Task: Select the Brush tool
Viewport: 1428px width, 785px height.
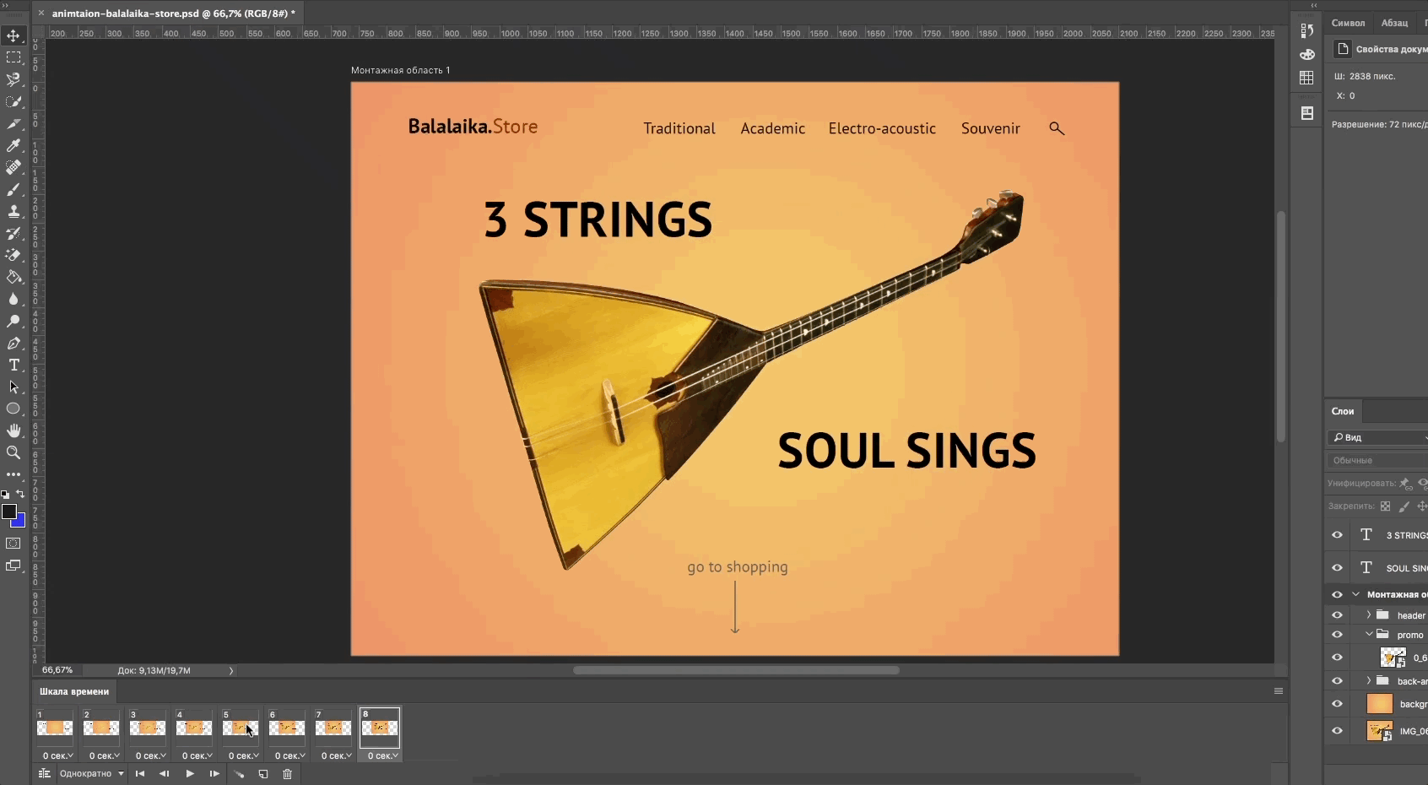Action: click(x=14, y=189)
